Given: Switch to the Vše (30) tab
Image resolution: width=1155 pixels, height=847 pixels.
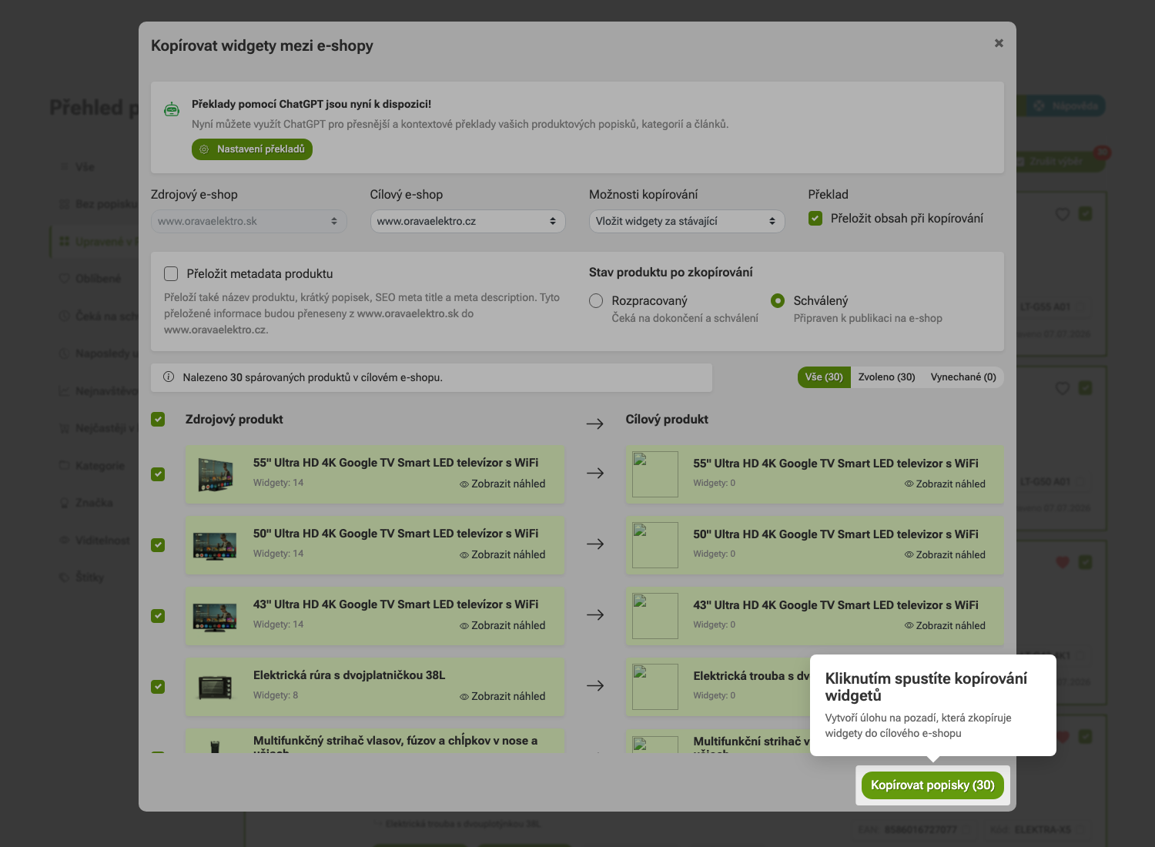Looking at the screenshot, I should [x=824, y=377].
